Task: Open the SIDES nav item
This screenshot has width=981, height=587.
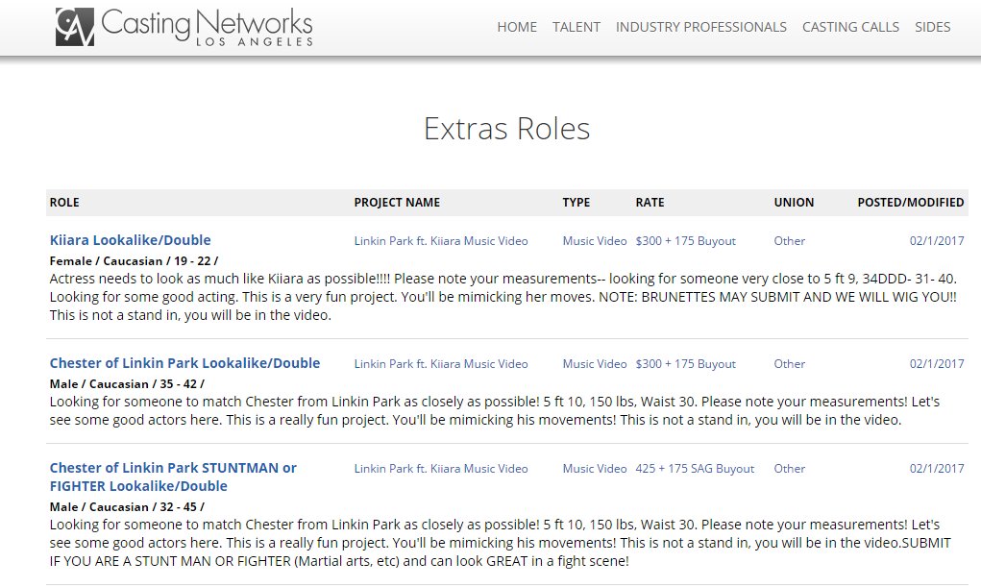Action: tap(932, 27)
